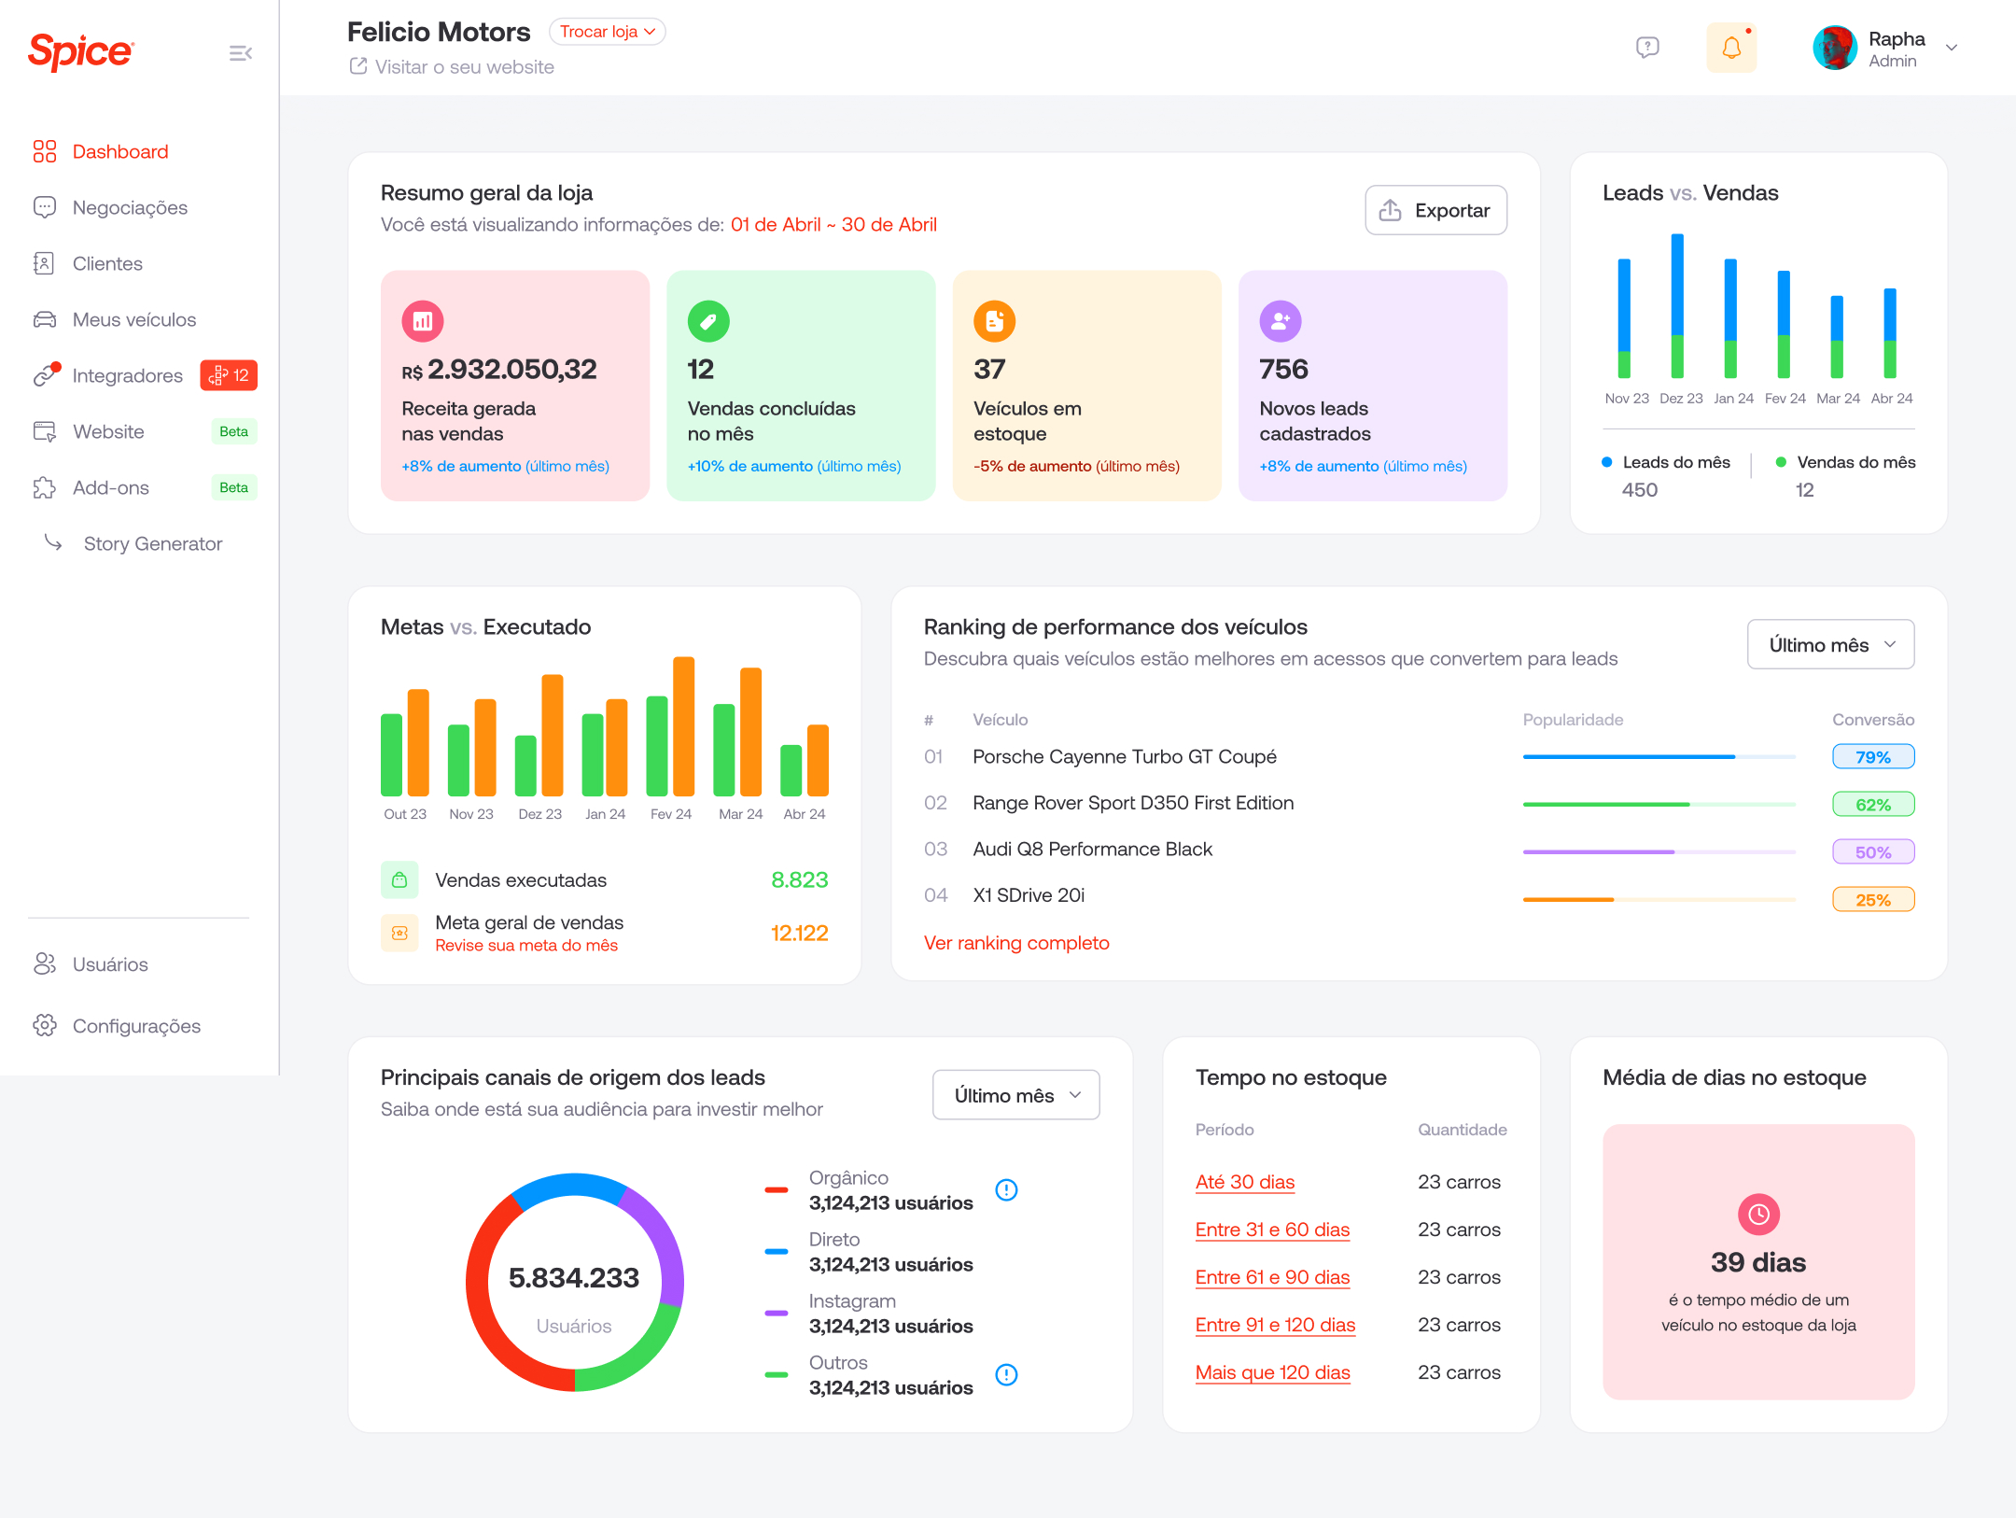
Task: Open Meus veículos in sidebar
Action: (x=134, y=319)
